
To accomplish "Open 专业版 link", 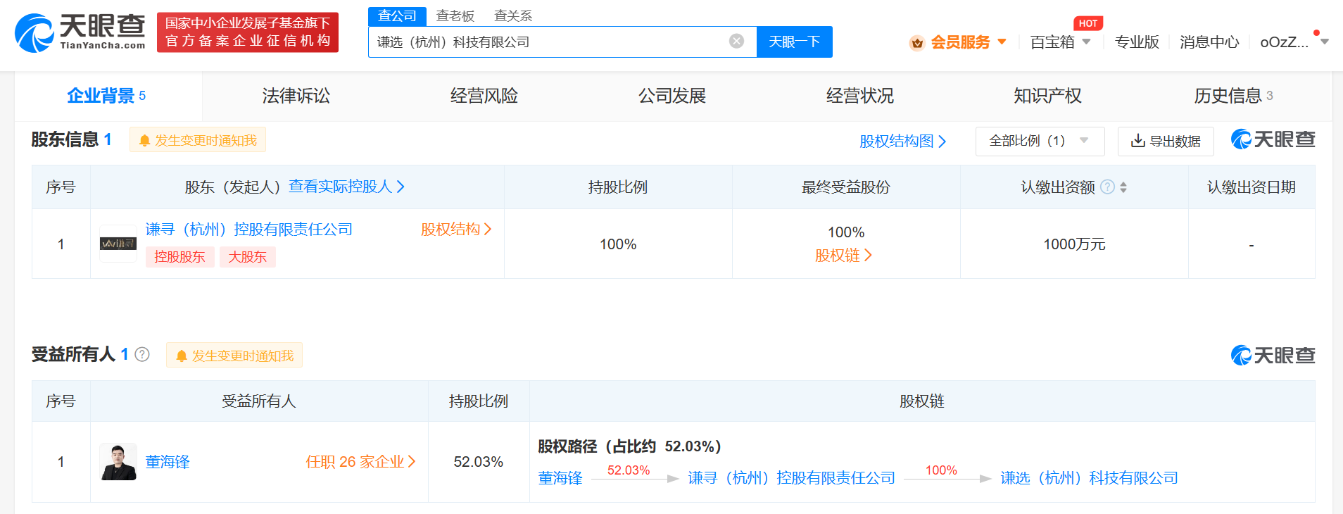I will (1137, 42).
